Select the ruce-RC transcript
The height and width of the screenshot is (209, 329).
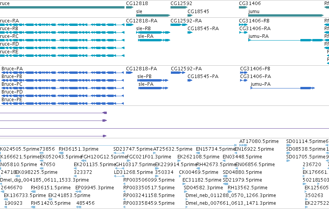coord(62,40)
